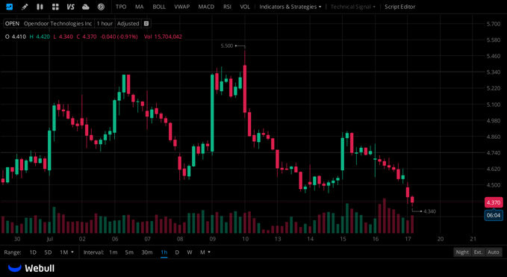Image resolution: width=507 pixels, height=277 pixels.
Task: Click the 06:04 countdown timer tag
Action: click(x=494, y=215)
